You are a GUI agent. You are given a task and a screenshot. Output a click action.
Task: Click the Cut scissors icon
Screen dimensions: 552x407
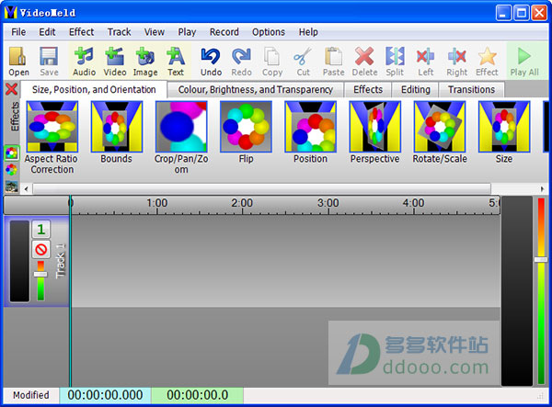303,62
